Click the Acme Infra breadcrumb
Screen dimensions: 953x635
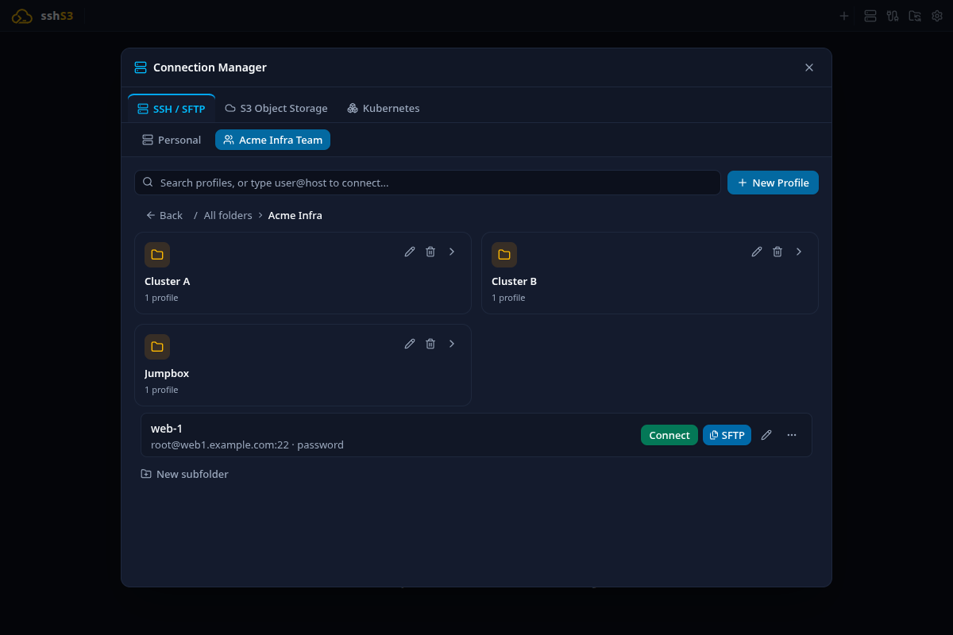coord(295,215)
